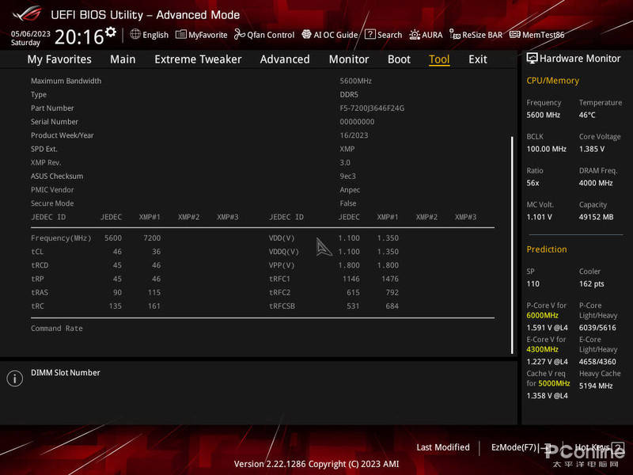
Task: Go to Exit tab
Action: 478,59
